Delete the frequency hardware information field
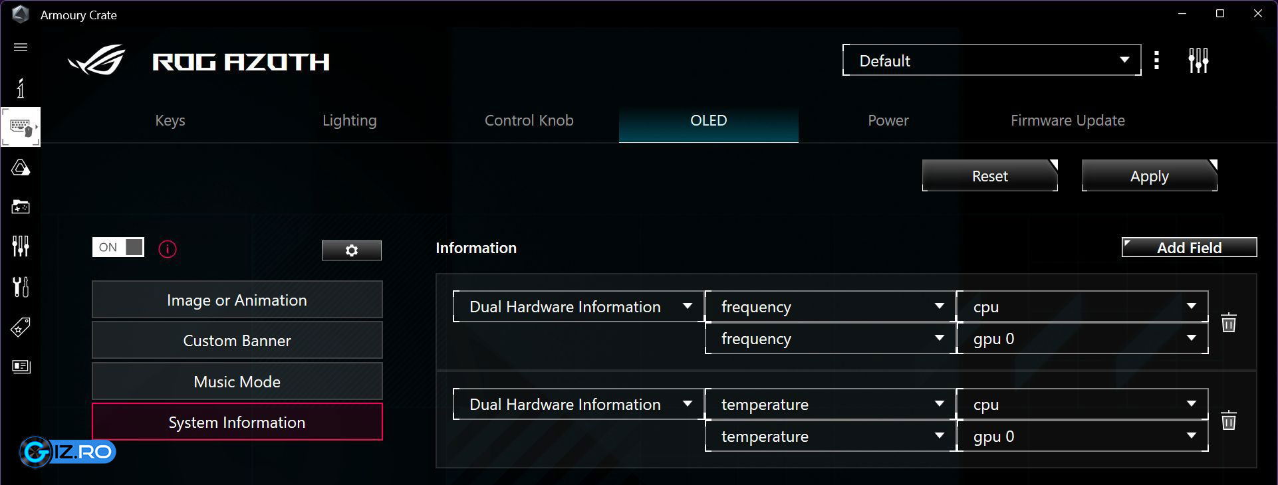1278x485 pixels. tap(1228, 323)
